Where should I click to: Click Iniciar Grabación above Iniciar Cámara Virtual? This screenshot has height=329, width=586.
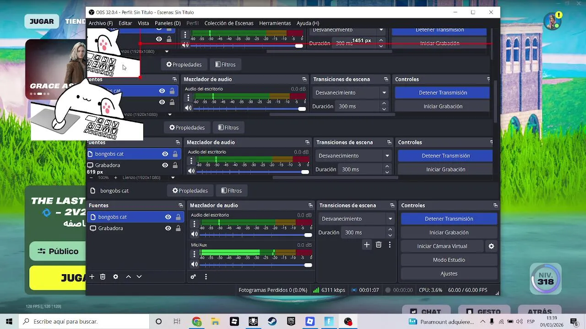(x=449, y=233)
